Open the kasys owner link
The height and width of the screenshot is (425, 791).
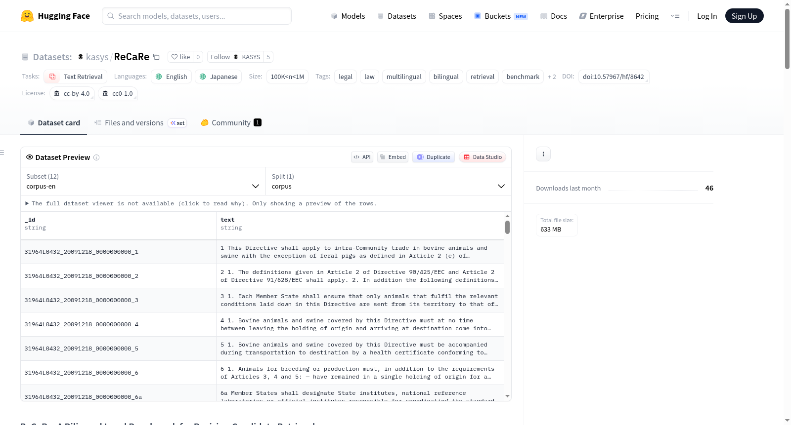point(97,57)
